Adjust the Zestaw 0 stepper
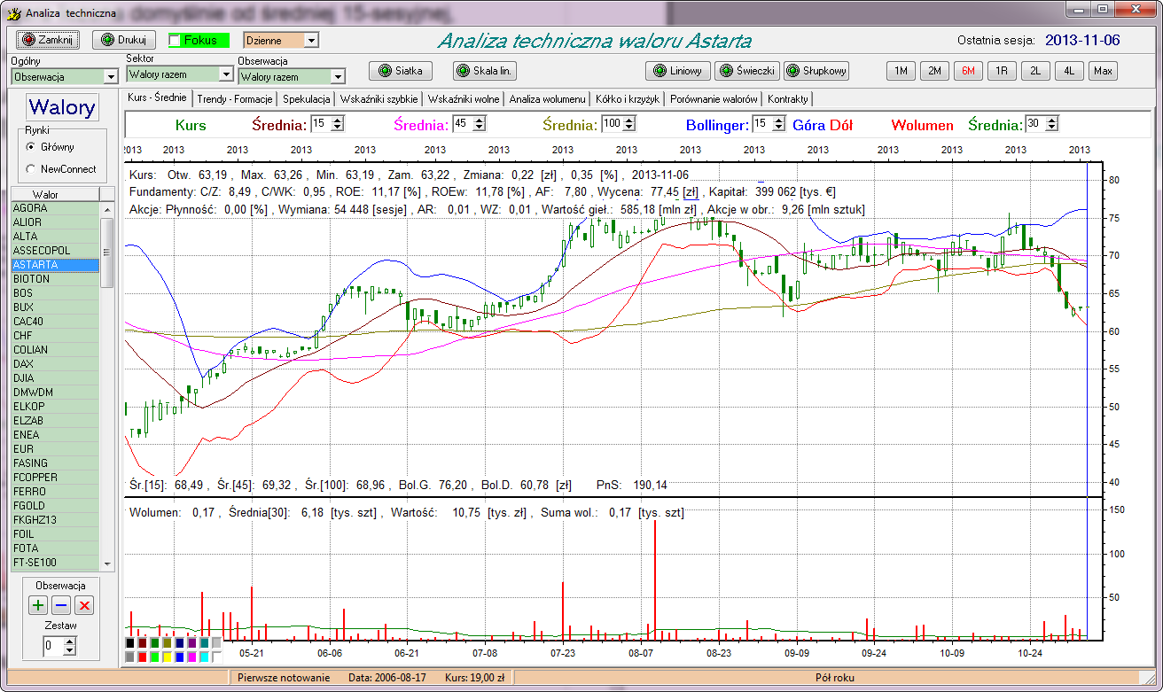Image resolution: width=1163 pixels, height=692 pixels. [x=70, y=647]
